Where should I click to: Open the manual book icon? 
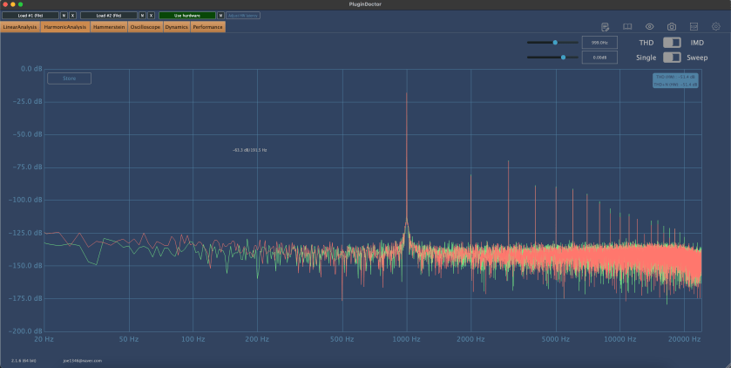pyautogui.click(x=627, y=27)
